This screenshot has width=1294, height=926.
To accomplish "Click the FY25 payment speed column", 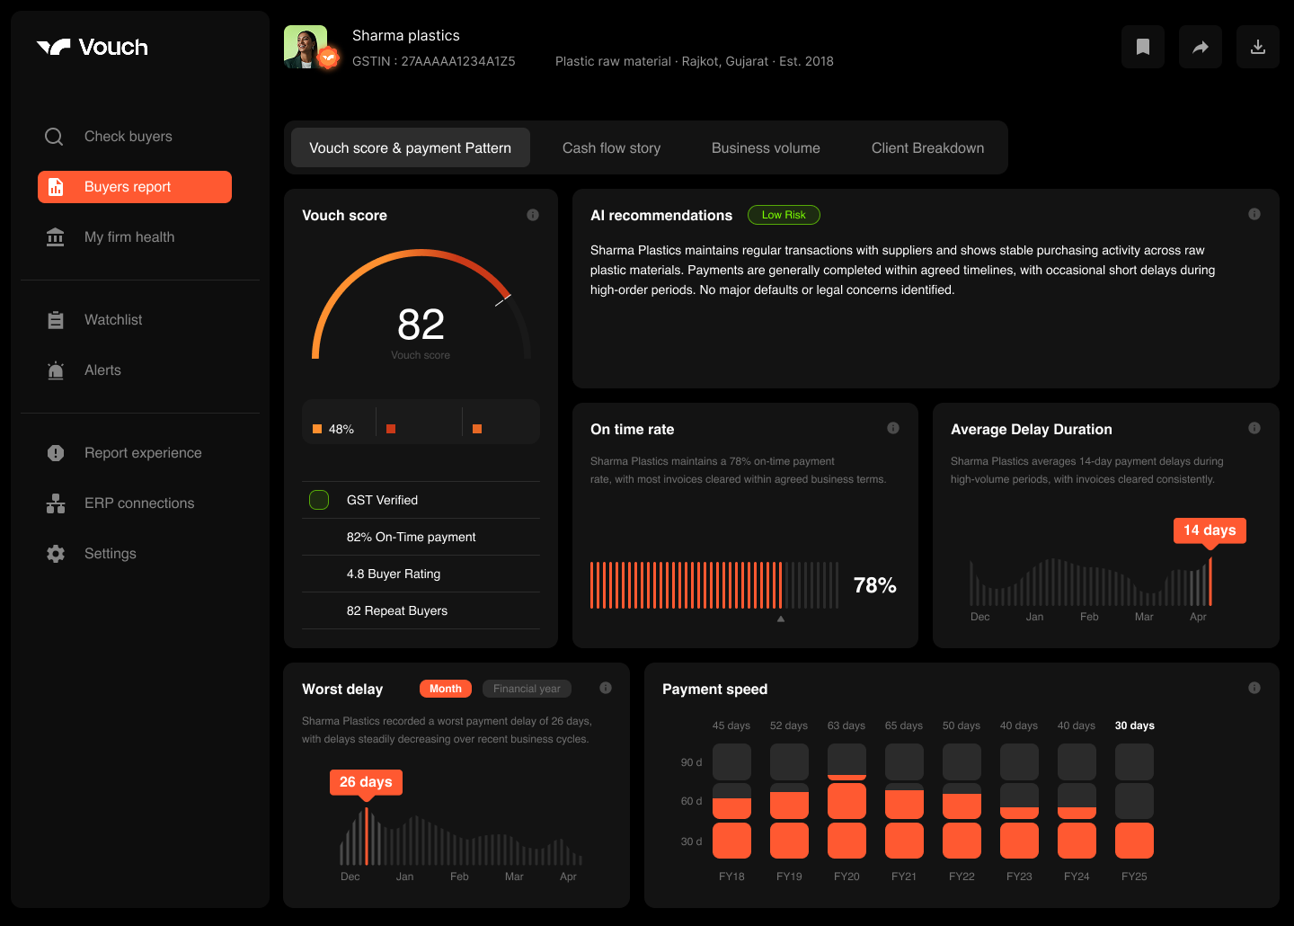I will click(1134, 801).
